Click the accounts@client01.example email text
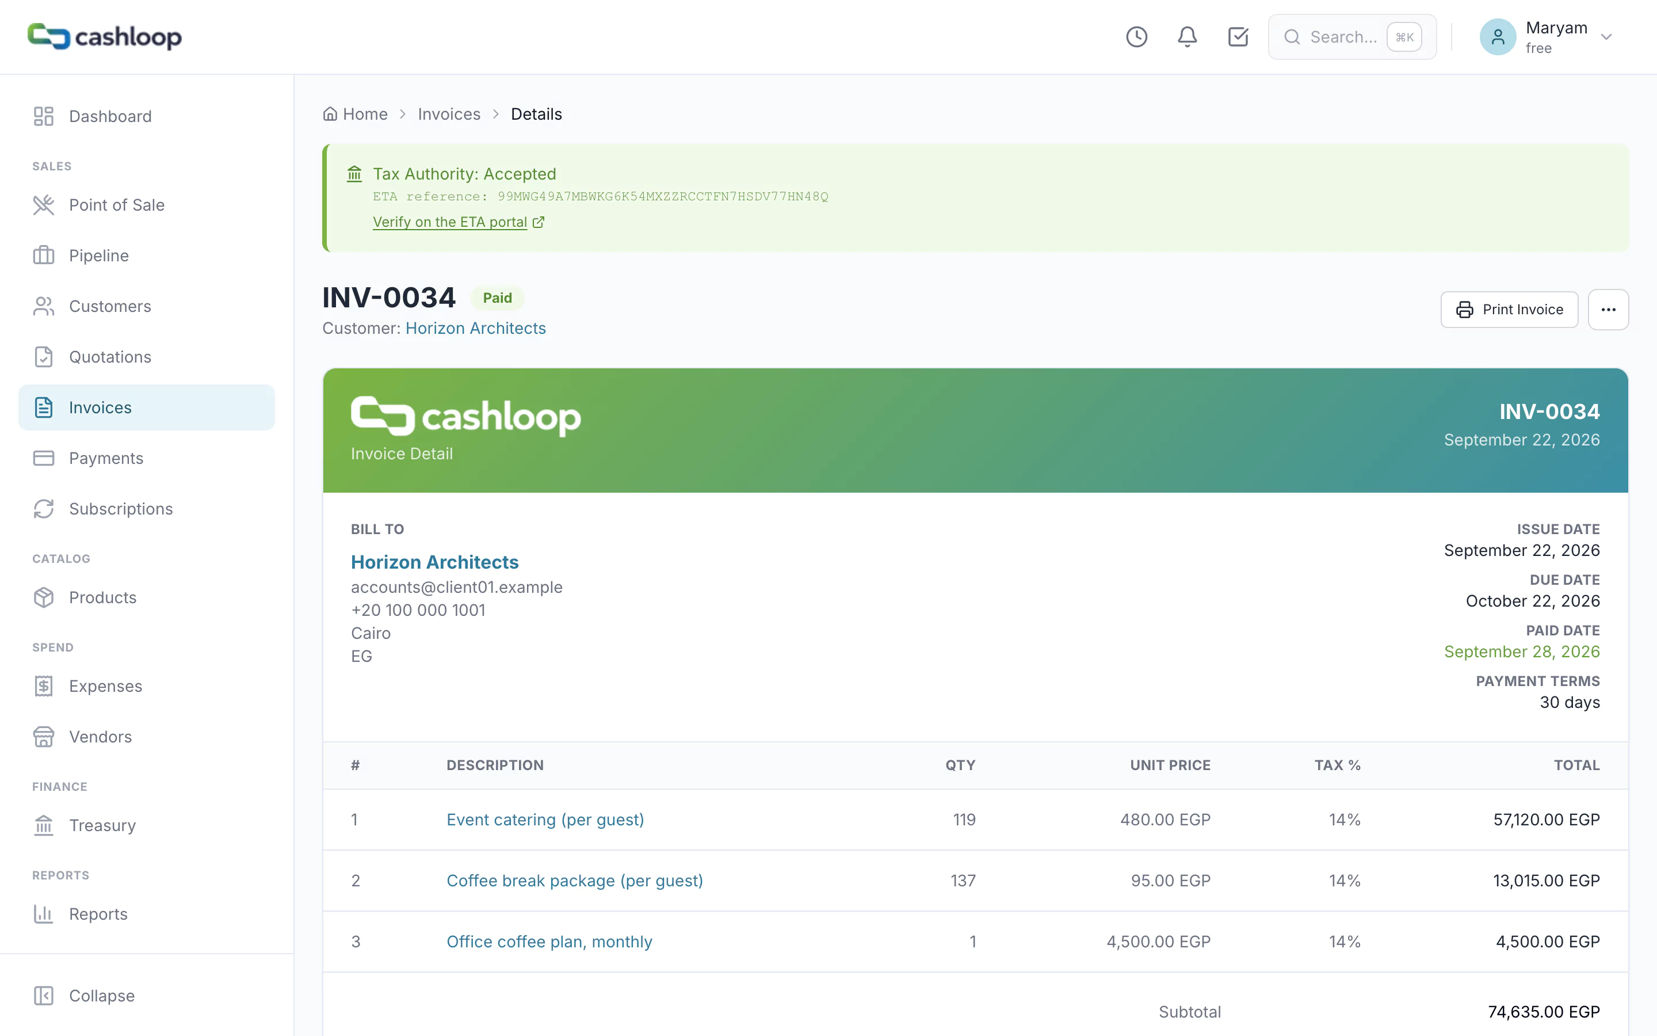Screen dimensions: 1657x1036 [457, 587]
